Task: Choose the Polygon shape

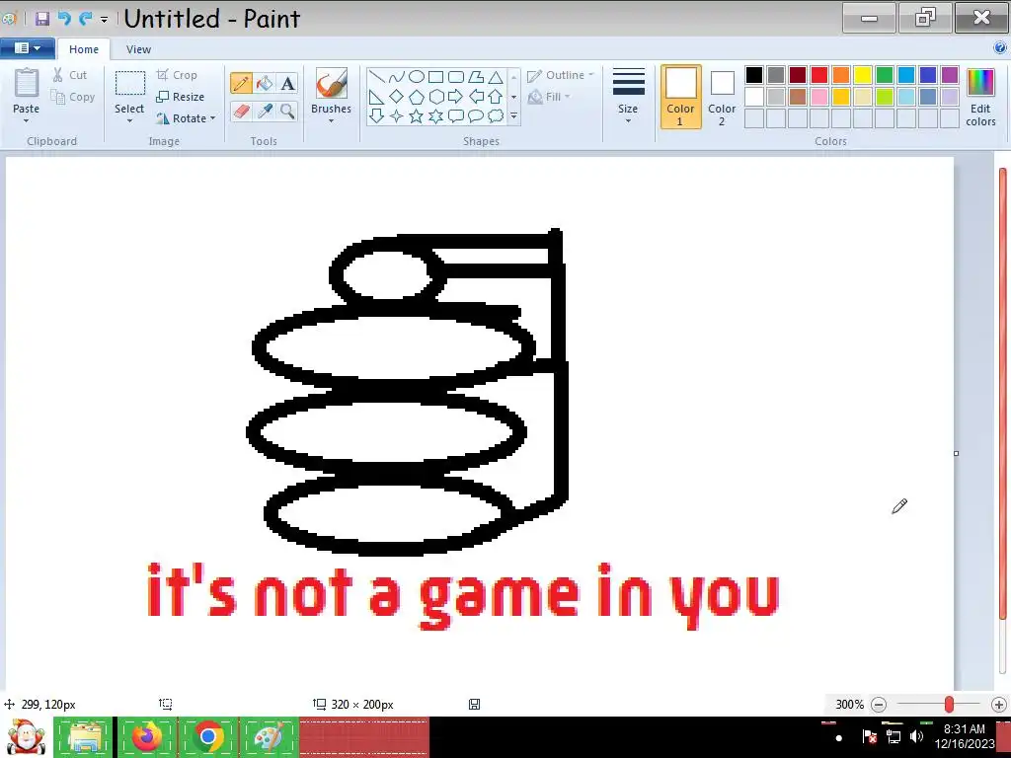Action: (x=476, y=77)
